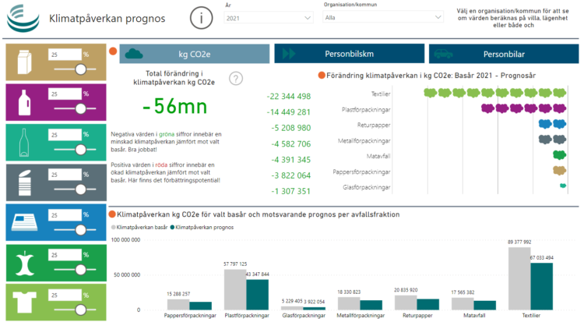Screen dimensions: 584x322
Task: Click the percentage input field for glass
Action: (64, 135)
